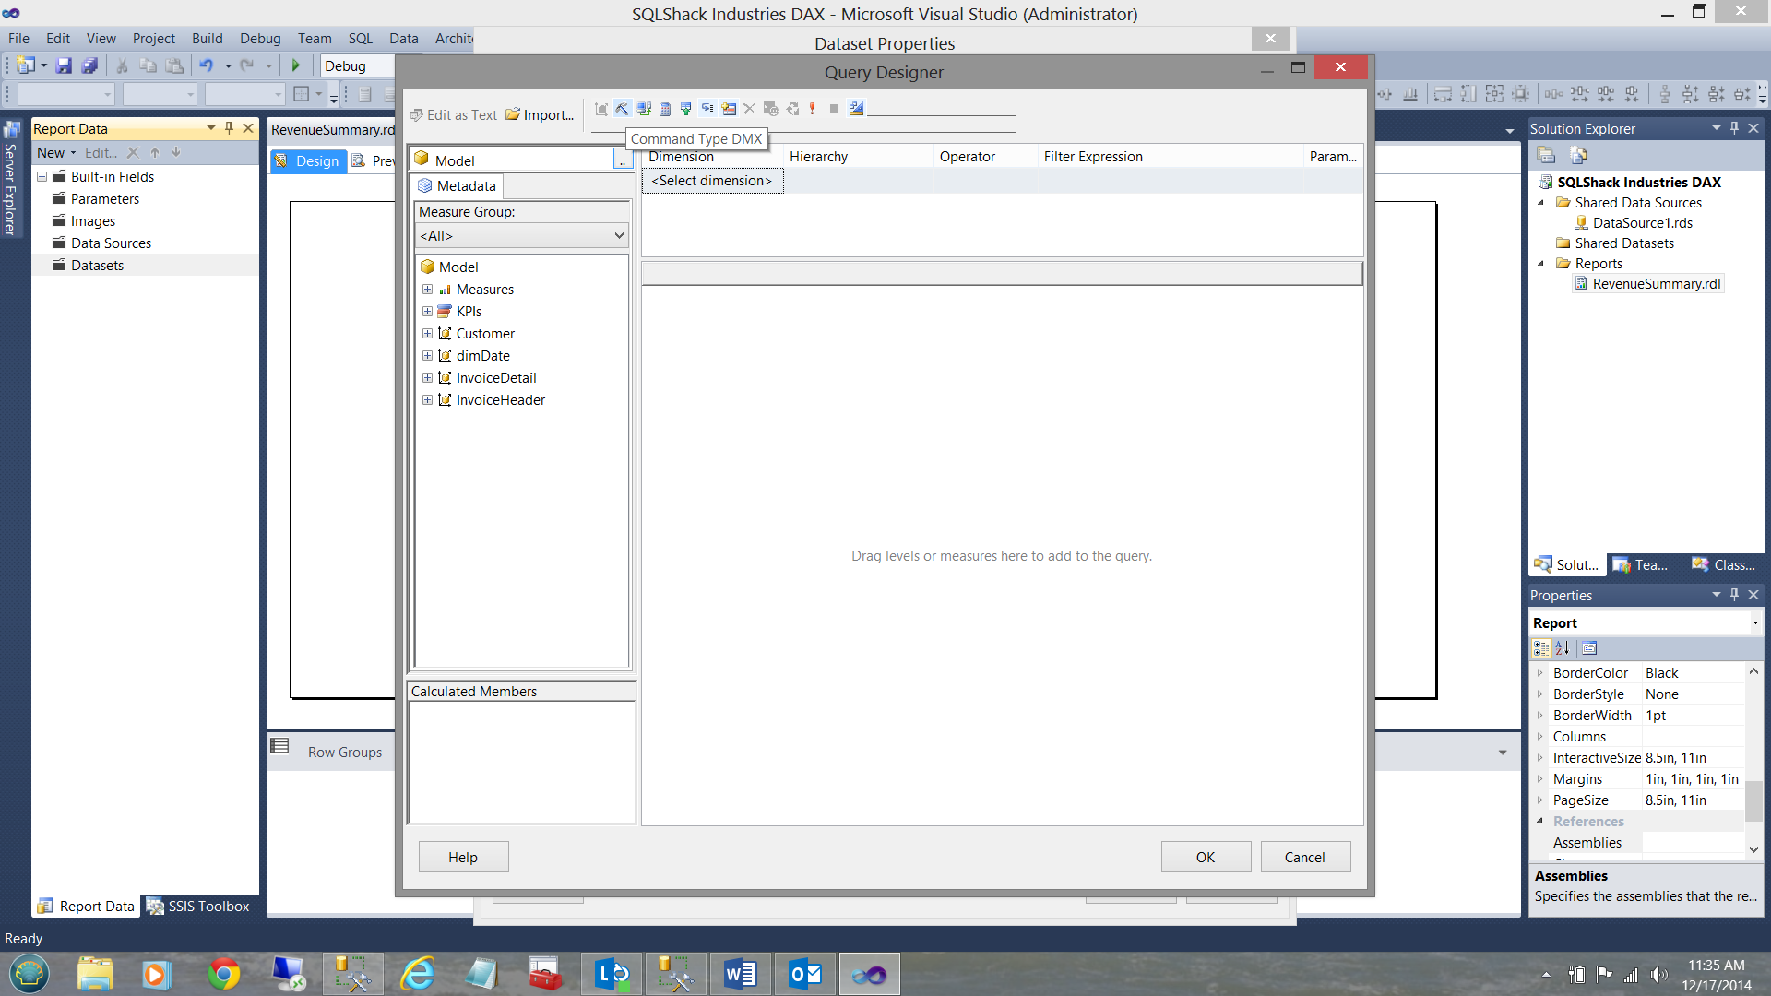
Task: Expand the Measures node in metadata tree
Action: coord(427,289)
